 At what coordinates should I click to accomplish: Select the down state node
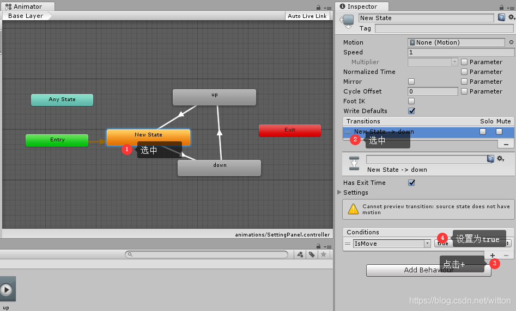pos(219,168)
